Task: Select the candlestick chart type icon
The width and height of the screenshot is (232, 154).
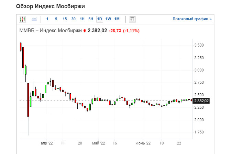Action: (22, 19)
